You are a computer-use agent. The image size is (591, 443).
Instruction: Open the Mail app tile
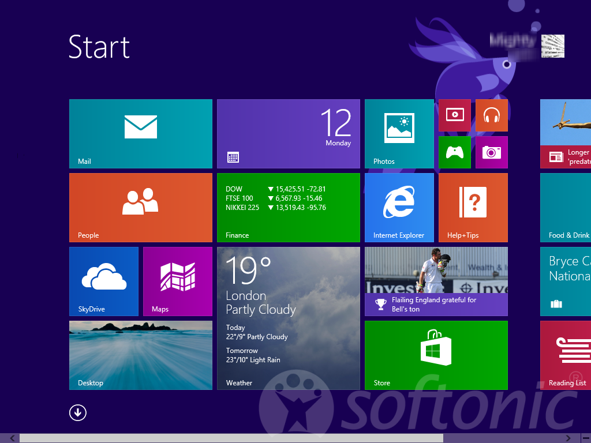pyautogui.click(x=140, y=133)
